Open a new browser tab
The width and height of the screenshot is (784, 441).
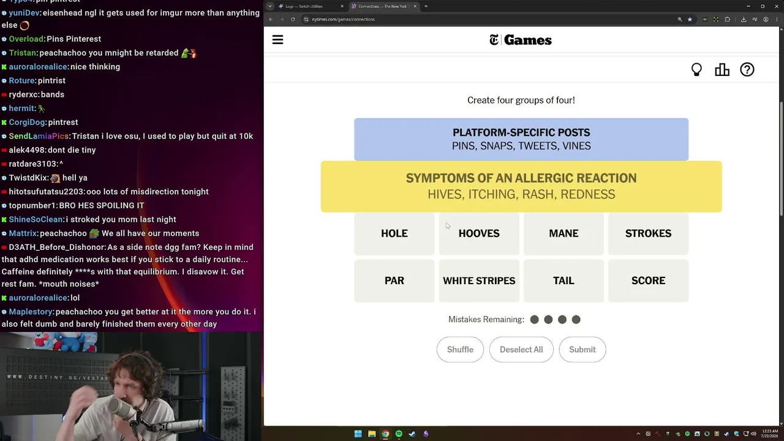426,6
